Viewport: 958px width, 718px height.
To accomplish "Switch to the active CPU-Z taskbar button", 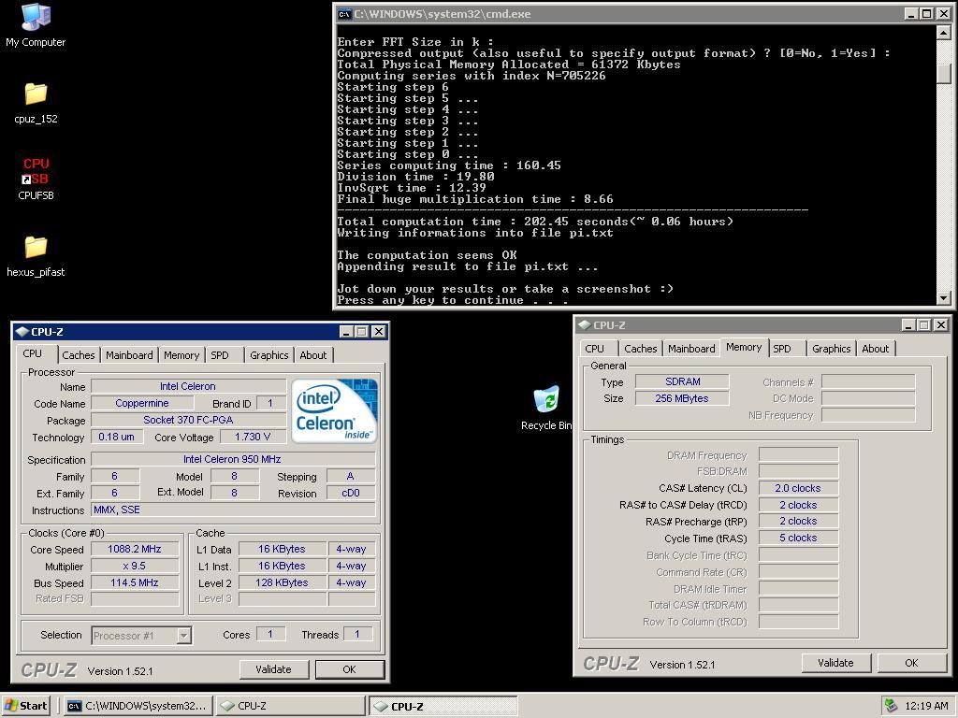I will [x=443, y=706].
